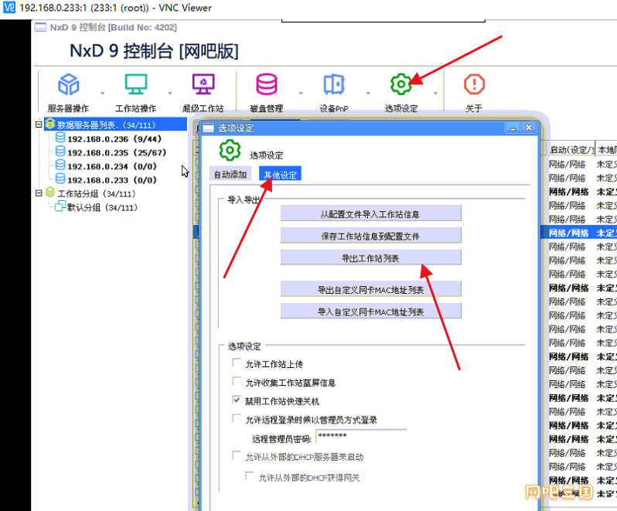
Task: Focus the 远程管理员密码 password field
Action: click(x=361, y=436)
